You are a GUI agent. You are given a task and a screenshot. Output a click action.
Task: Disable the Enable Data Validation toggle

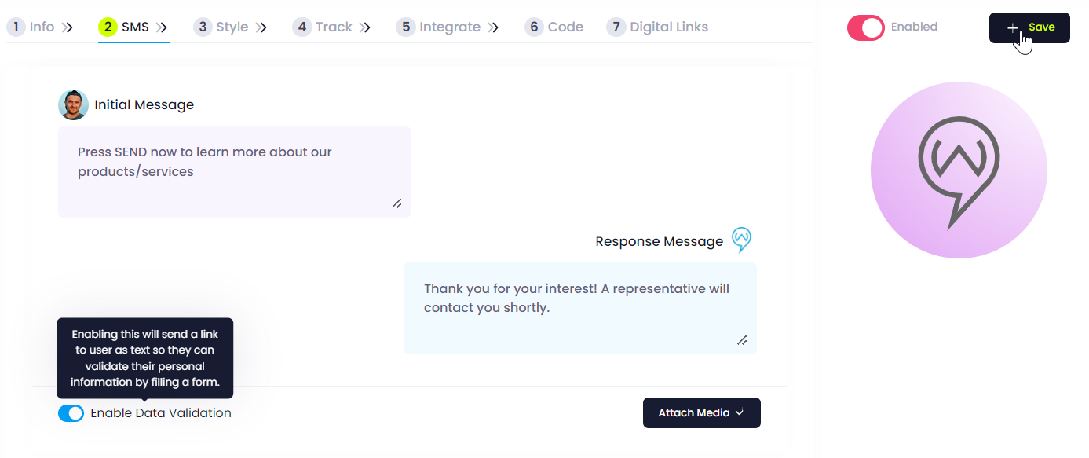coord(71,413)
